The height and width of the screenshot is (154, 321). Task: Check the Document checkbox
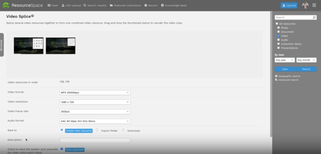pyautogui.click(x=279, y=32)
